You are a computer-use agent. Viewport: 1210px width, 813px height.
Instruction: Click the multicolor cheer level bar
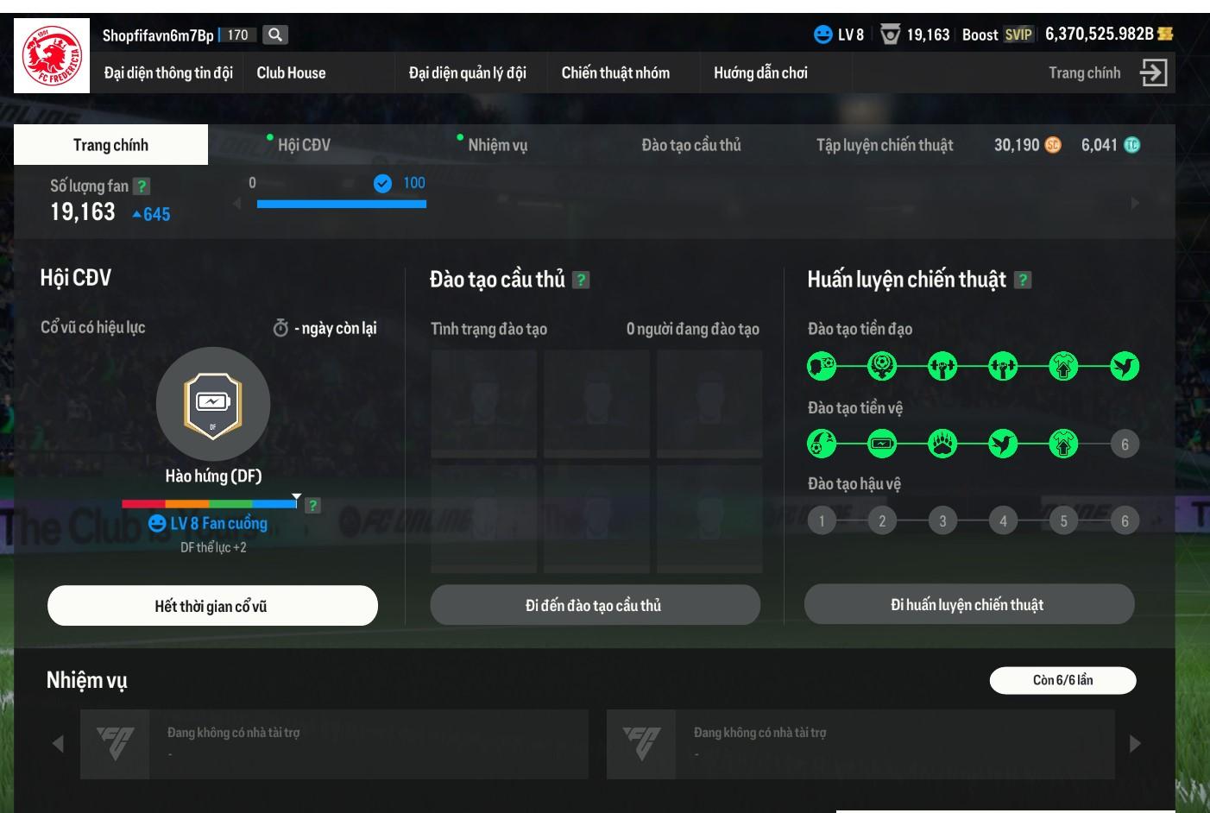(209, 504)
